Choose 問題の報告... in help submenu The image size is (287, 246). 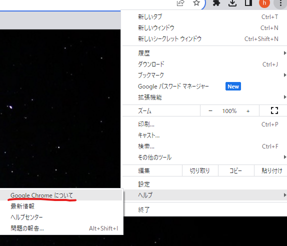[61, 228]
